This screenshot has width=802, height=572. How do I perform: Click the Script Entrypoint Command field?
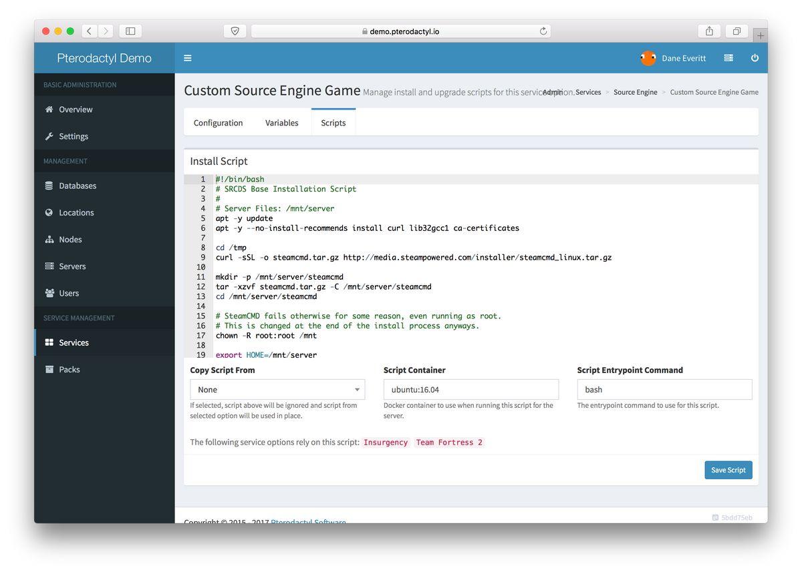click(x=665, y=390)
